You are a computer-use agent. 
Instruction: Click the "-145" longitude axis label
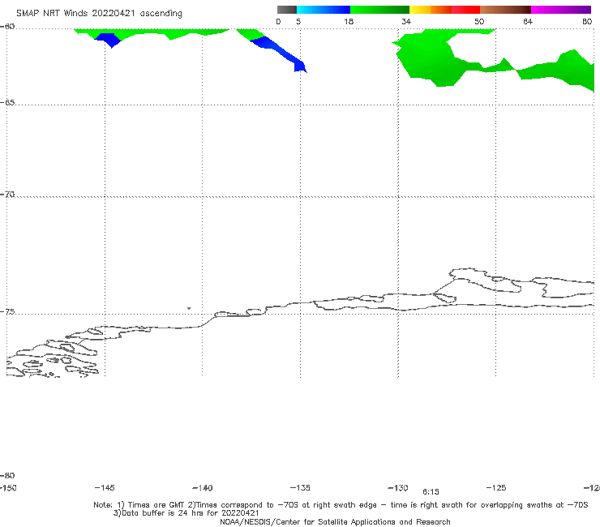(x=105, y=487)
